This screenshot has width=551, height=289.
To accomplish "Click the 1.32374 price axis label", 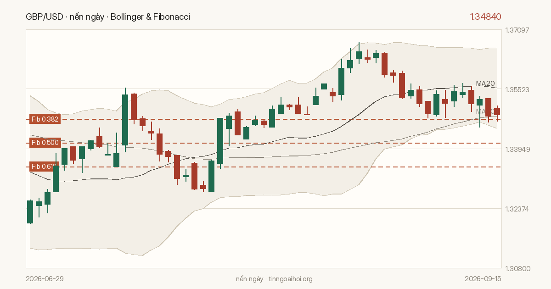I will pos(517,208).
